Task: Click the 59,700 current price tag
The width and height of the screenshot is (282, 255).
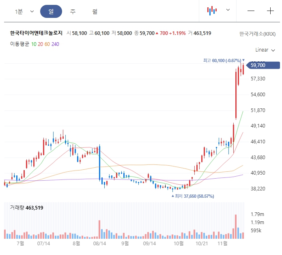Action: point(263,65)
